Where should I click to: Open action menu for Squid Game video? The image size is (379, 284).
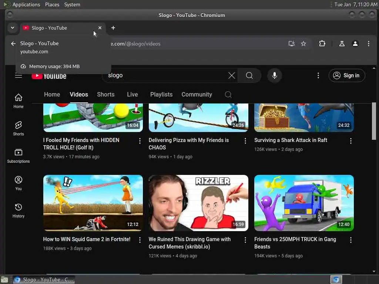[140, 240]
